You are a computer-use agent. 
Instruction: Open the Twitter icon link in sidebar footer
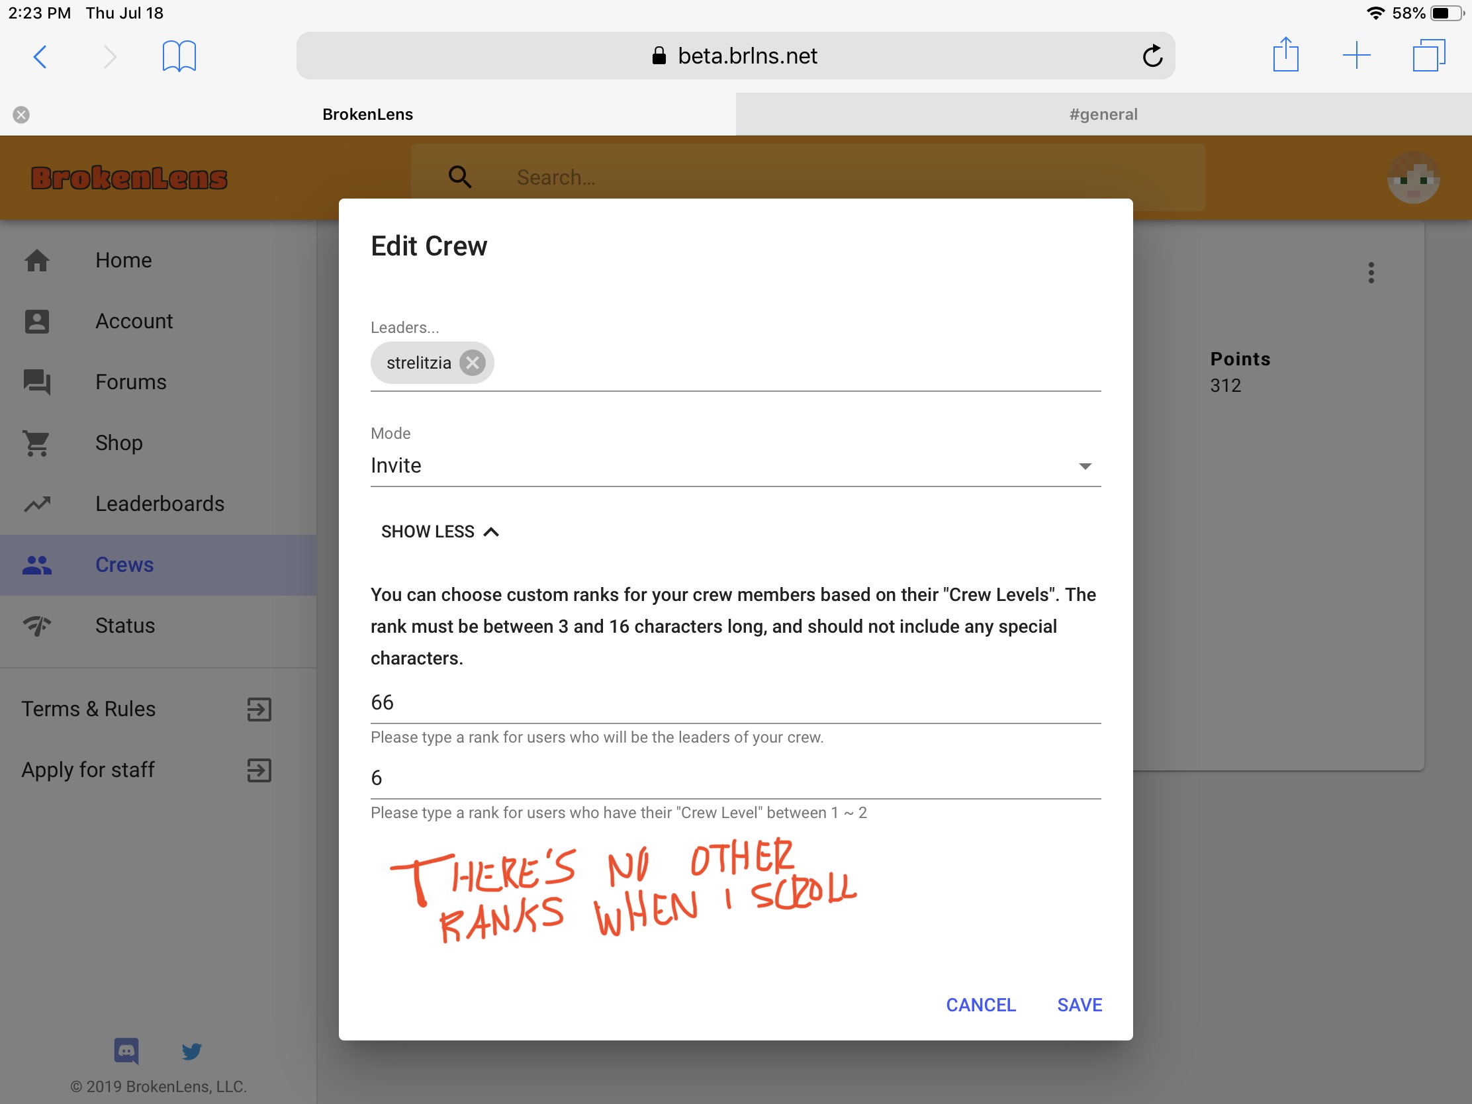[192, 1051]
